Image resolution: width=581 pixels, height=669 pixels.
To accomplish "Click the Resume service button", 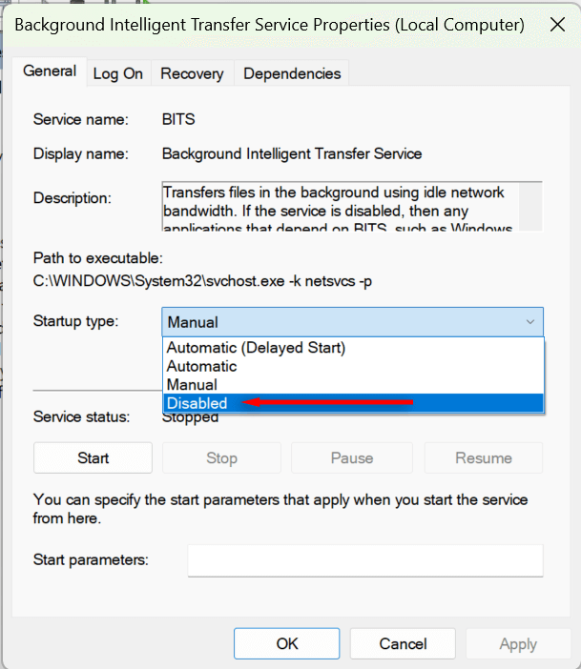I will pos(484,458).
